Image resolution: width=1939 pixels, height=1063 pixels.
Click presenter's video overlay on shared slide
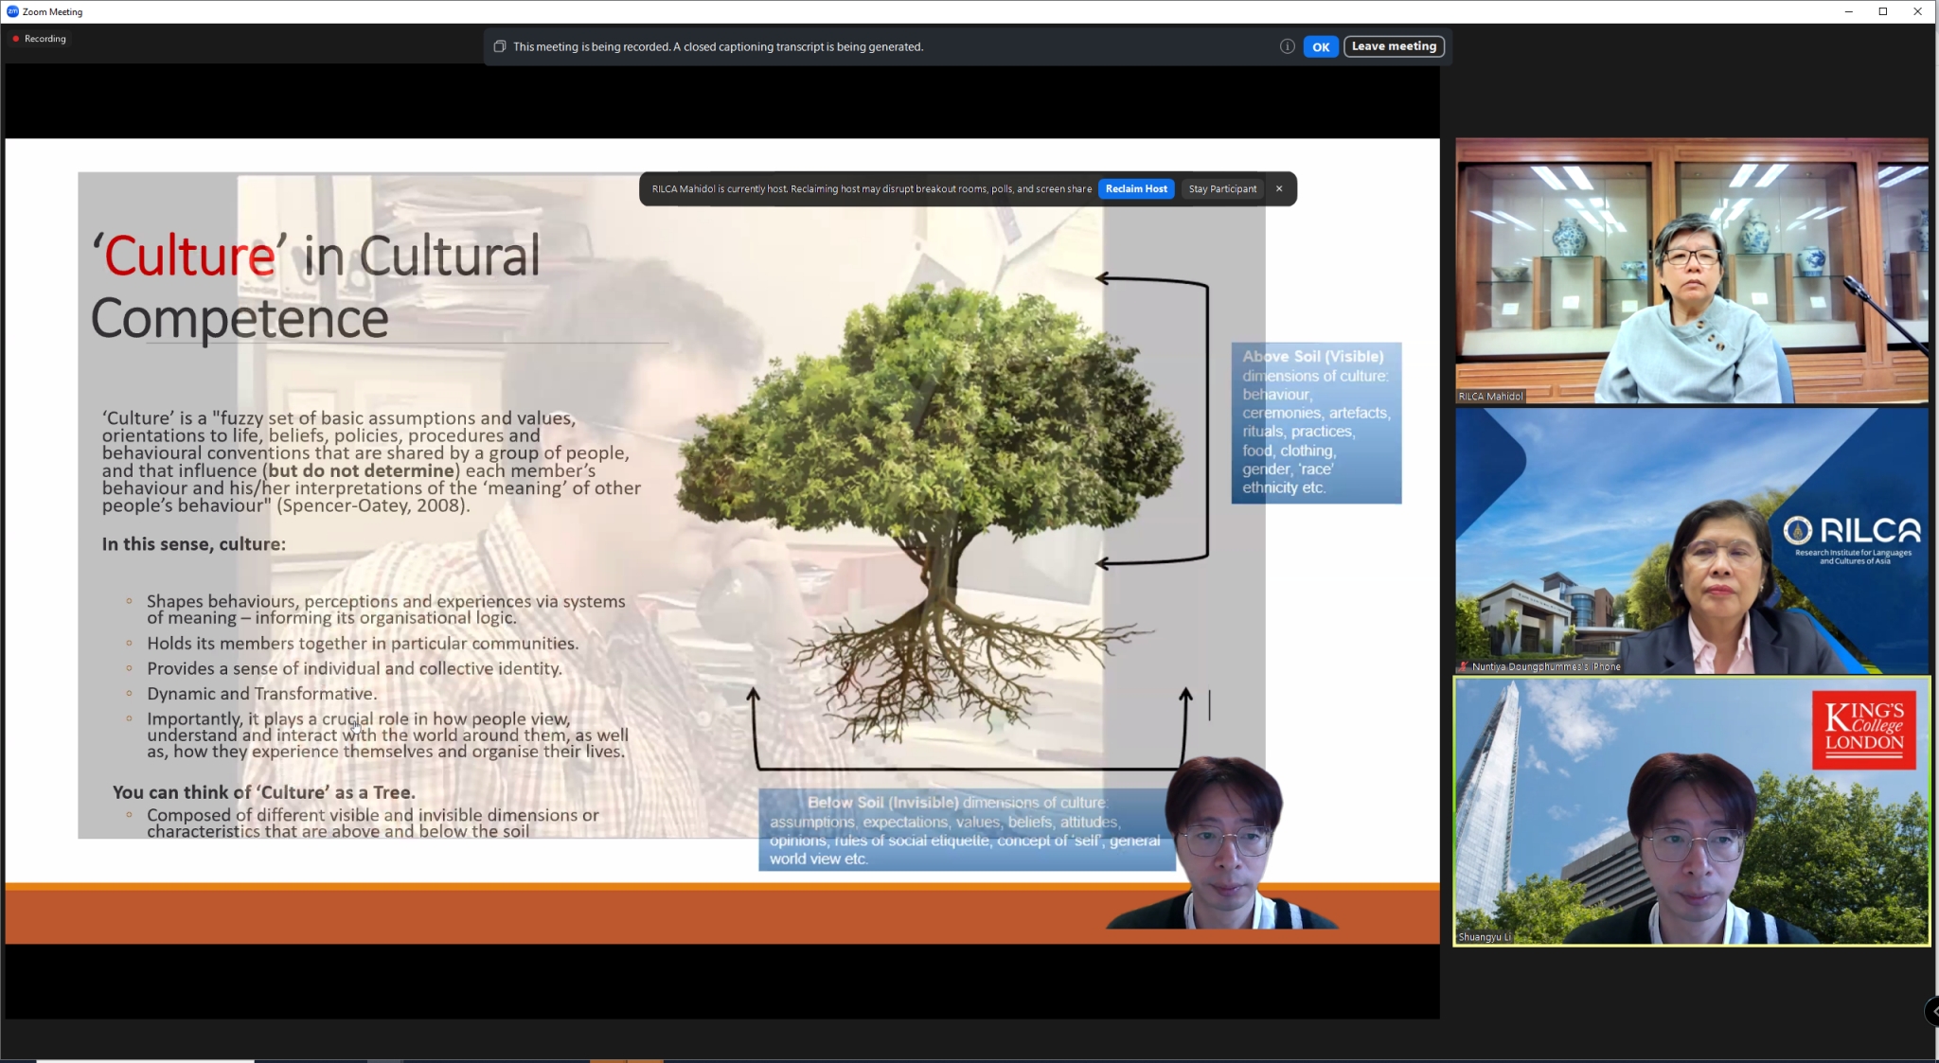[x=1223, y=842]
